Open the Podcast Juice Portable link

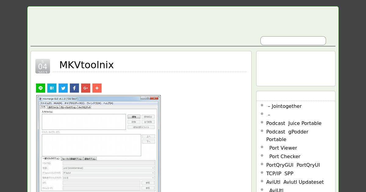click(294, 123)
